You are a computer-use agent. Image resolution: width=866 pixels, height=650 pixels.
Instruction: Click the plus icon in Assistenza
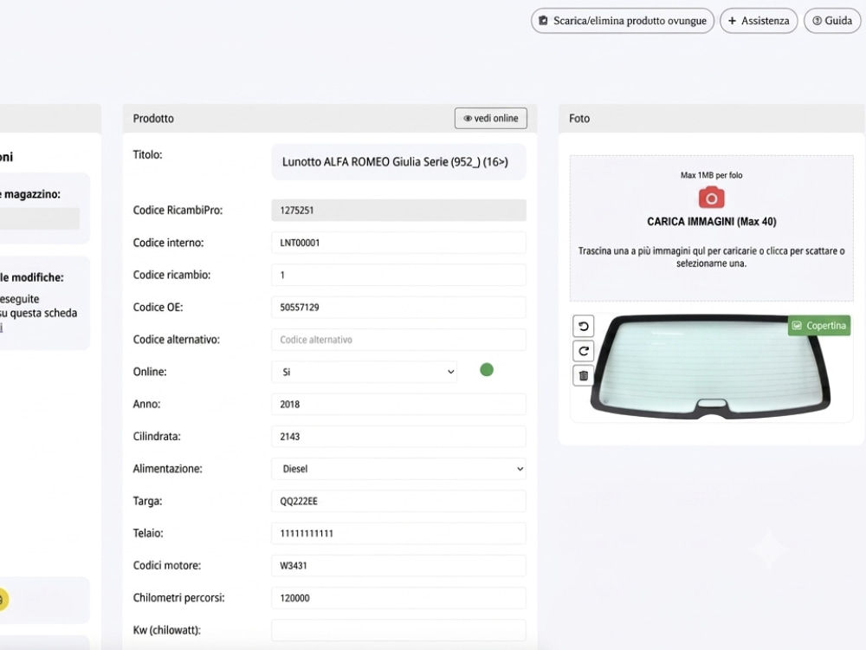click(x=733, y=21)
